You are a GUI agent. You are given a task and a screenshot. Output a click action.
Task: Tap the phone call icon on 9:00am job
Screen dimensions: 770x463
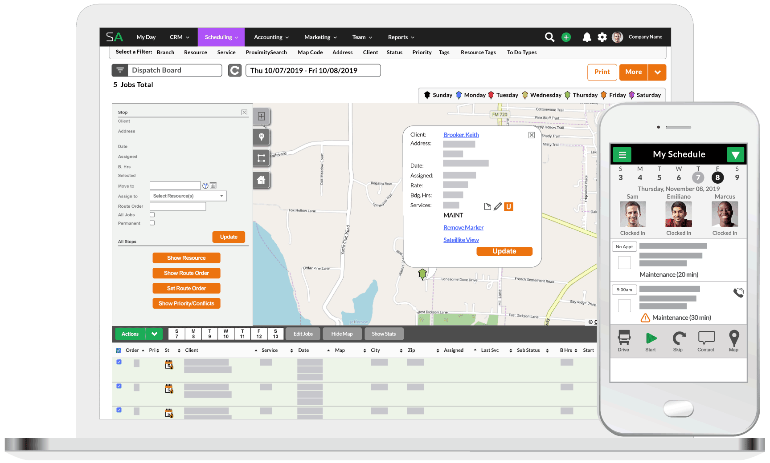pos(738,293)
